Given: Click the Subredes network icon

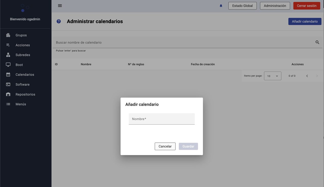Looking at the screenshot, I should coord(8,55).
